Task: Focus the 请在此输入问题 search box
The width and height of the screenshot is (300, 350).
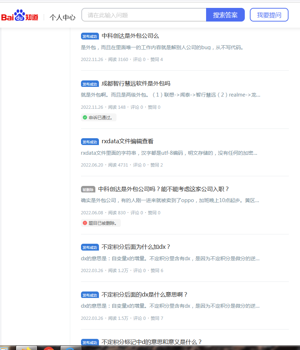Action: (144, 15)
